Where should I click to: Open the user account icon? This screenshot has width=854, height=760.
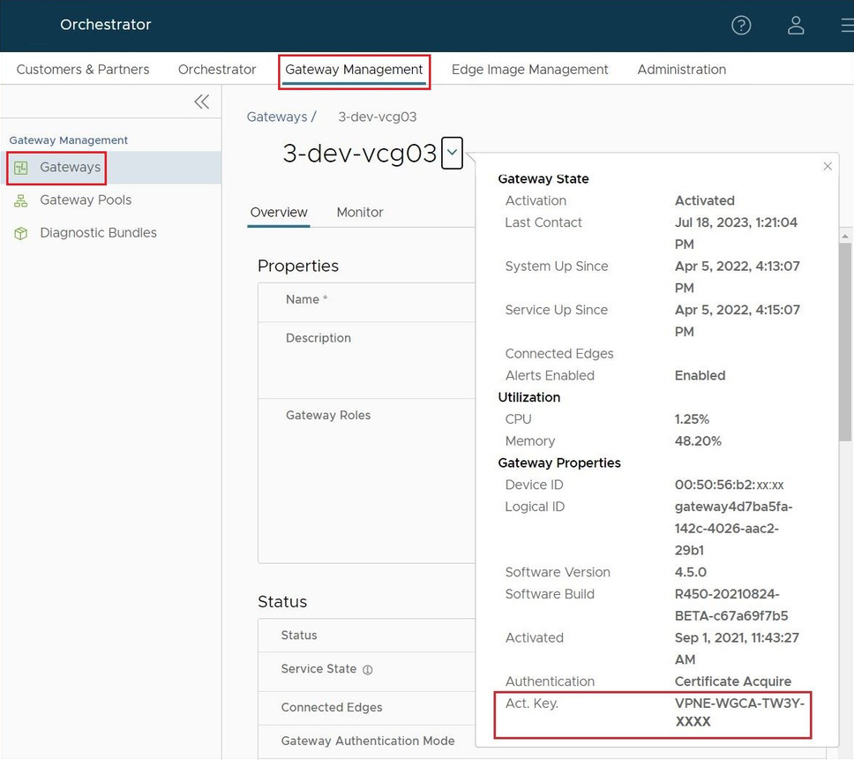point(796,26)
